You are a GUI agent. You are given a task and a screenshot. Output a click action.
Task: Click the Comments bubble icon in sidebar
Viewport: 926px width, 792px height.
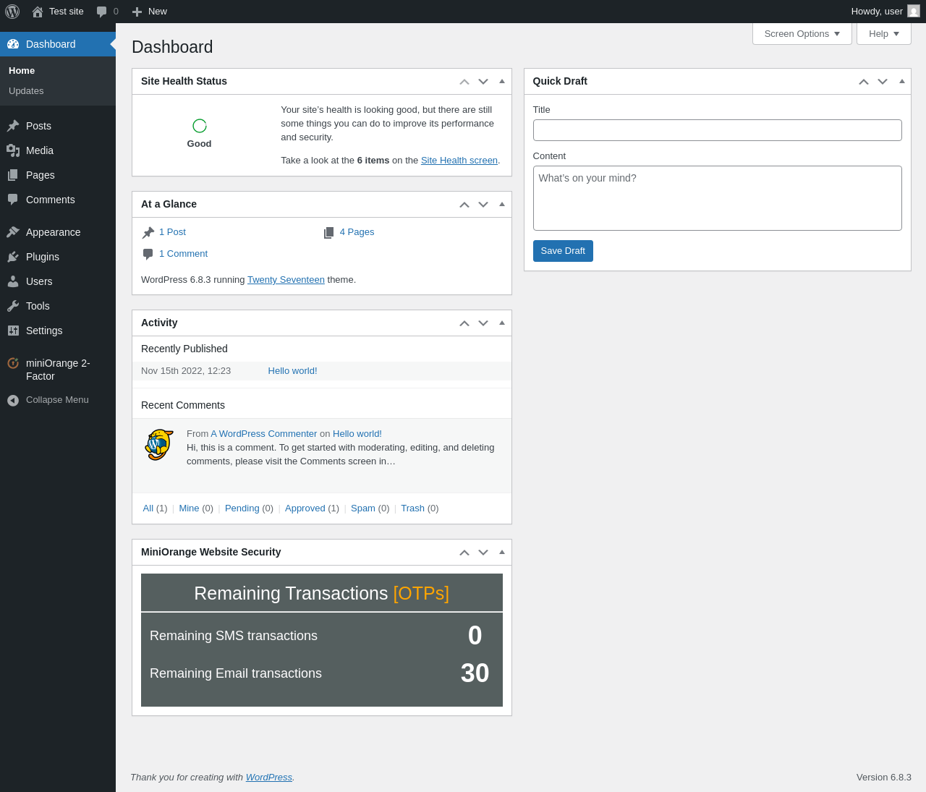[13, 200]
